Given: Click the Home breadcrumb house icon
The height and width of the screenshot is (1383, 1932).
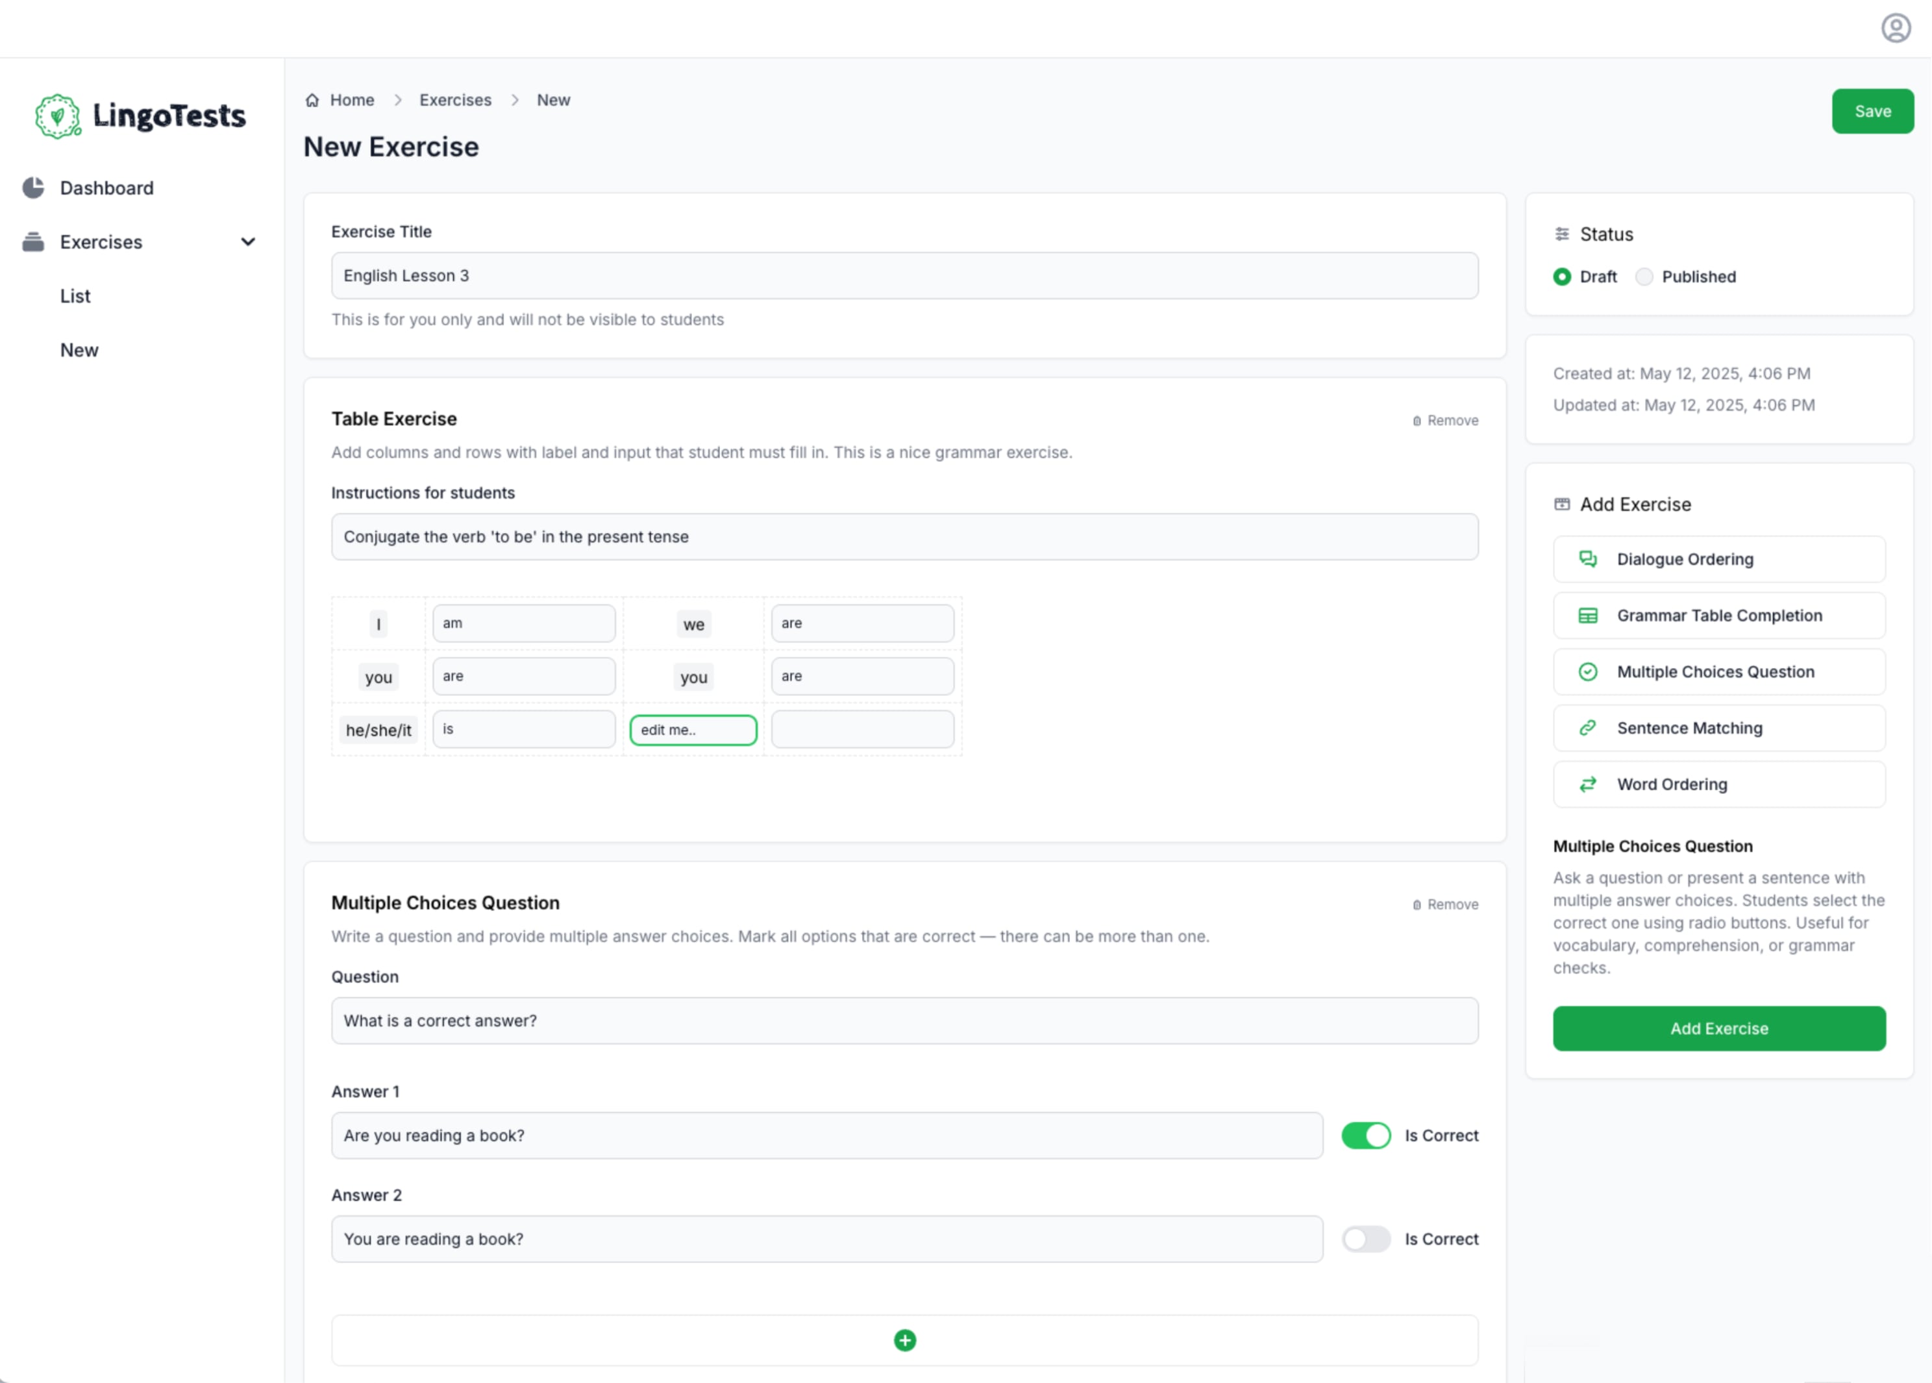Looking at the screenshot, I should 312,99.
